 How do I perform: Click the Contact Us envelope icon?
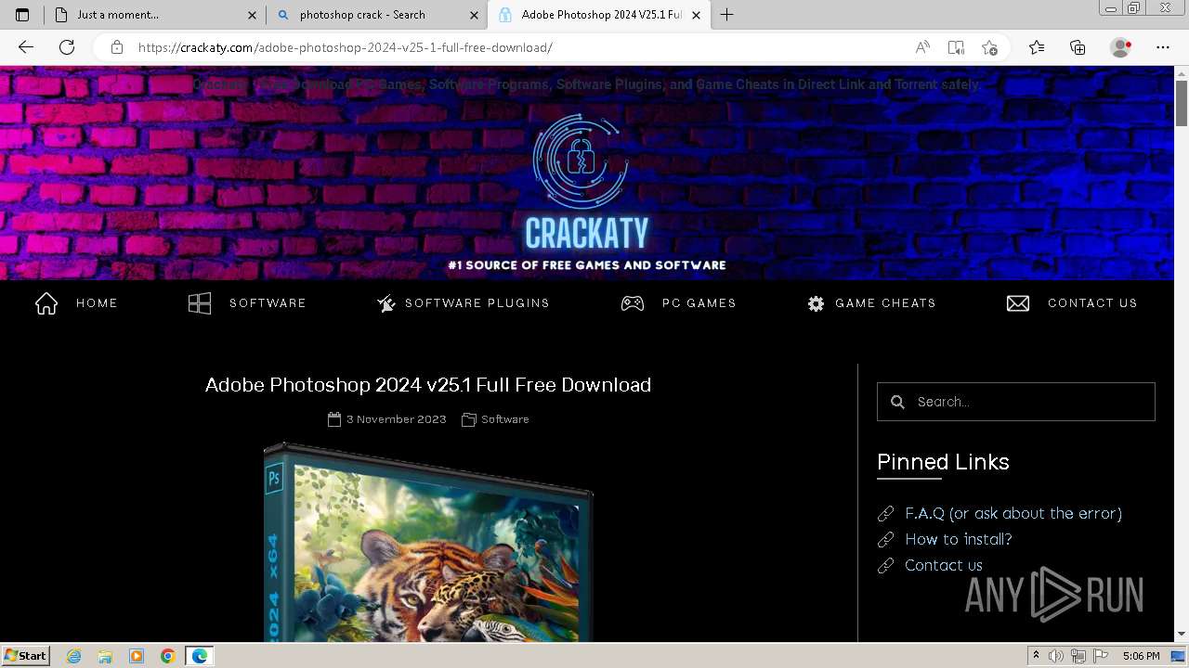click(x=1018, y=303)
